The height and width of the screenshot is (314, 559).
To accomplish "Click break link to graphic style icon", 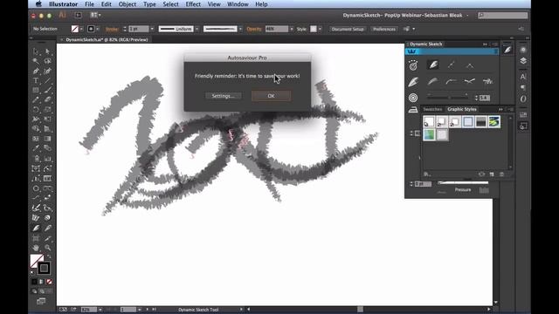I will [481, 174].
